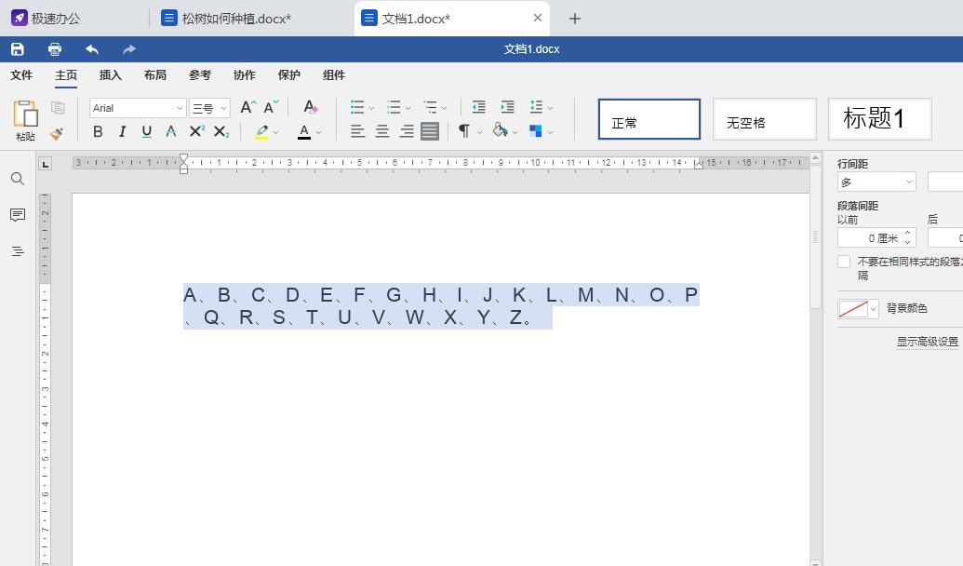Show nonprinting paragraph marks

[464, 131]
